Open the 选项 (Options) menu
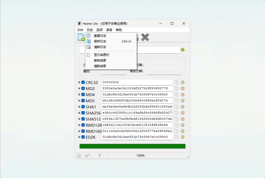This screenshot has width=265, height=178. click(x=99, y=30)
